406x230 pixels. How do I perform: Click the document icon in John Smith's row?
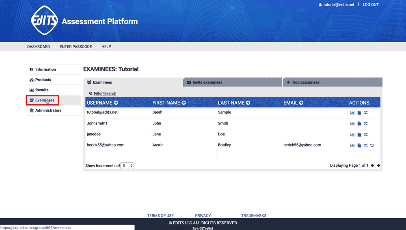pos(359,123)
